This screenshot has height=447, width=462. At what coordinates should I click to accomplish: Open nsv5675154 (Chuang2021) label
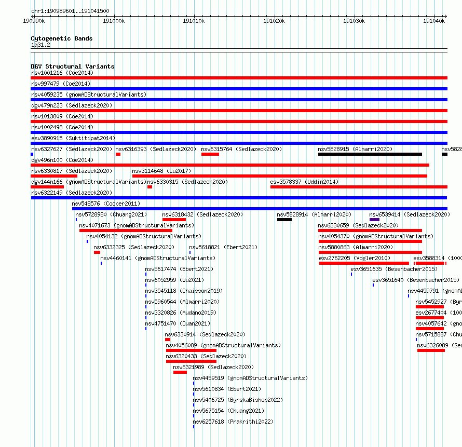(228, 411)
